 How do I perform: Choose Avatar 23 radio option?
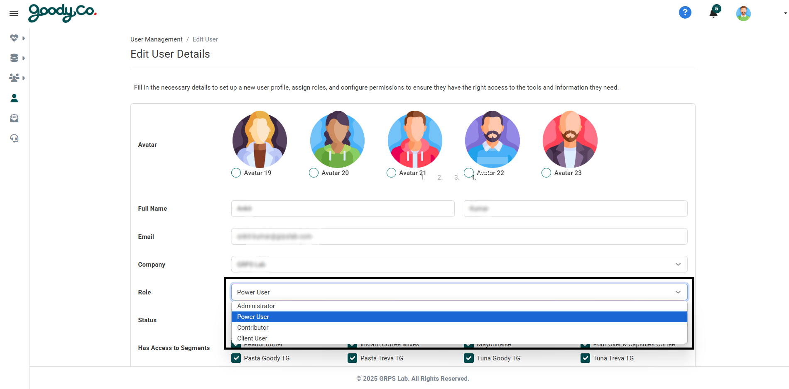[546, 173]
